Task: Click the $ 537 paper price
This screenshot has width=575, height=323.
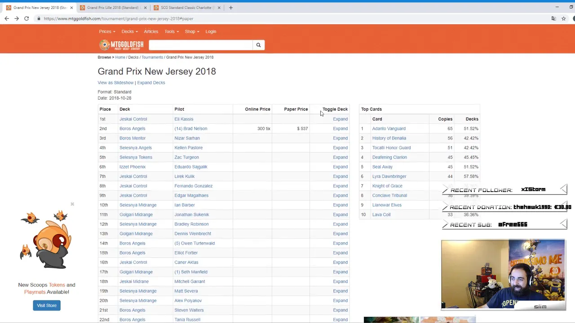Action: 302,128
